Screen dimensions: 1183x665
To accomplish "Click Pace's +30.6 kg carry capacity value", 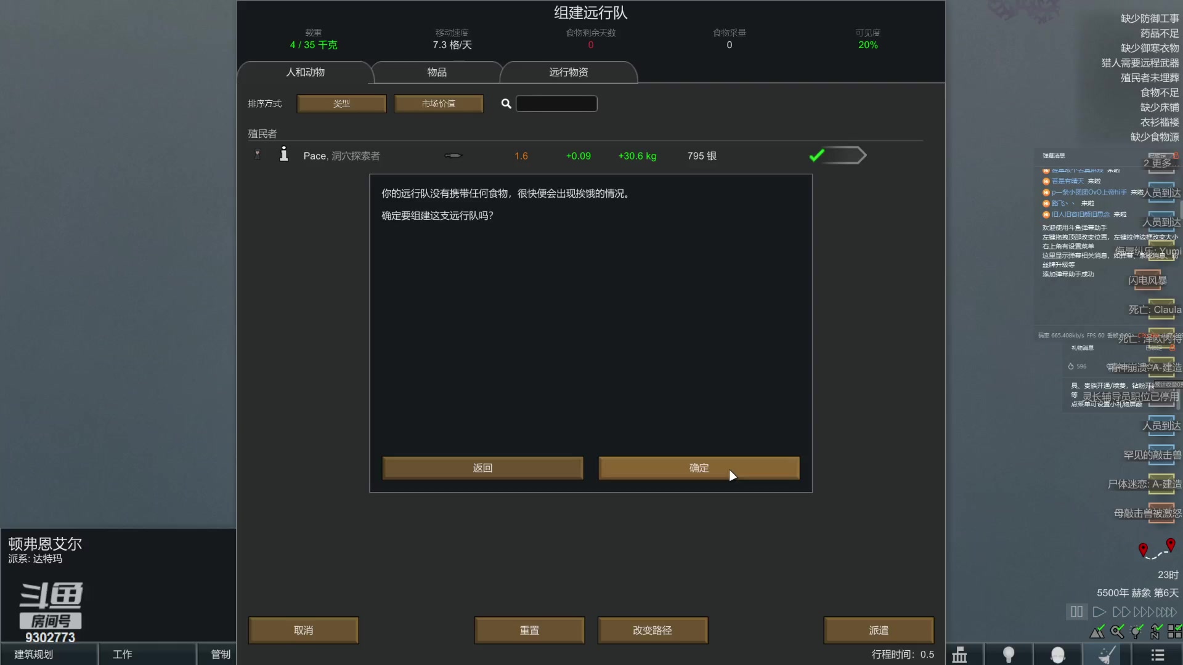I will [x=637, y=156].
